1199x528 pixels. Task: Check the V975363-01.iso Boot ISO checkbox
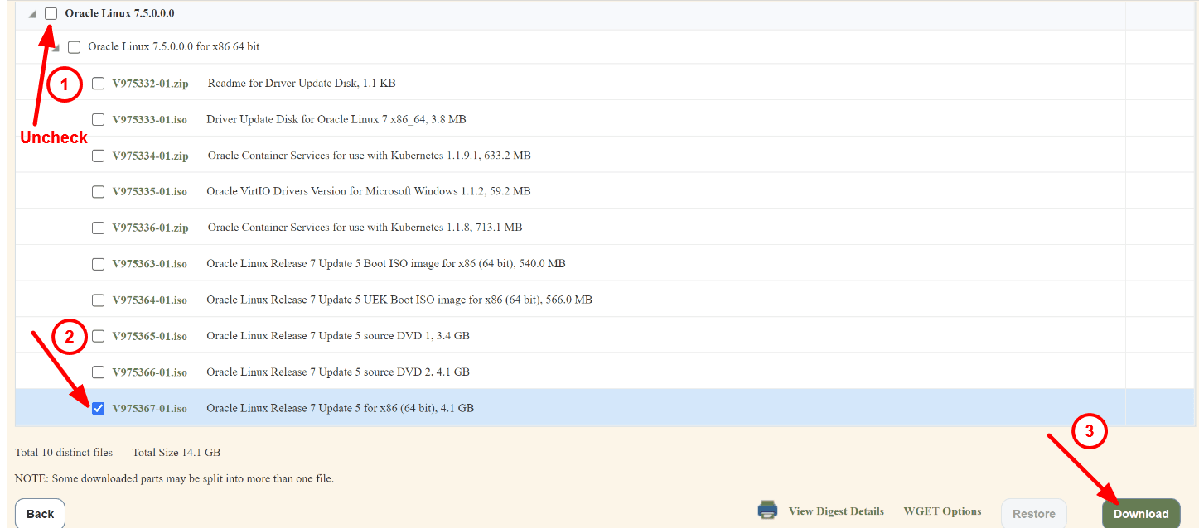[98, 263]
